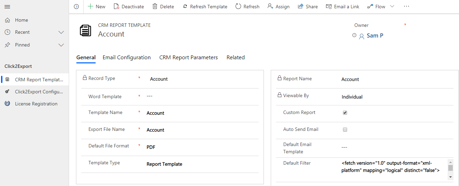Click the Delete trash icon

pyautogui.click(x=155, y=7)
